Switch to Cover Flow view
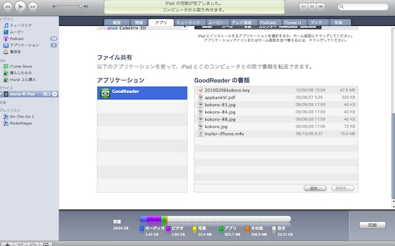 (321, 7)
